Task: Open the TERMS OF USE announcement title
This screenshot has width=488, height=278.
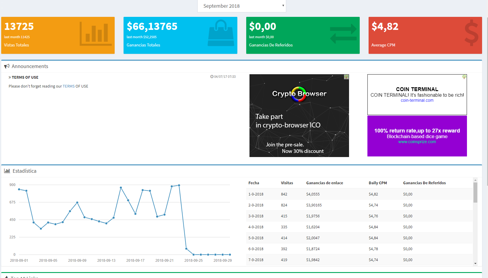Action: point(25,77)
